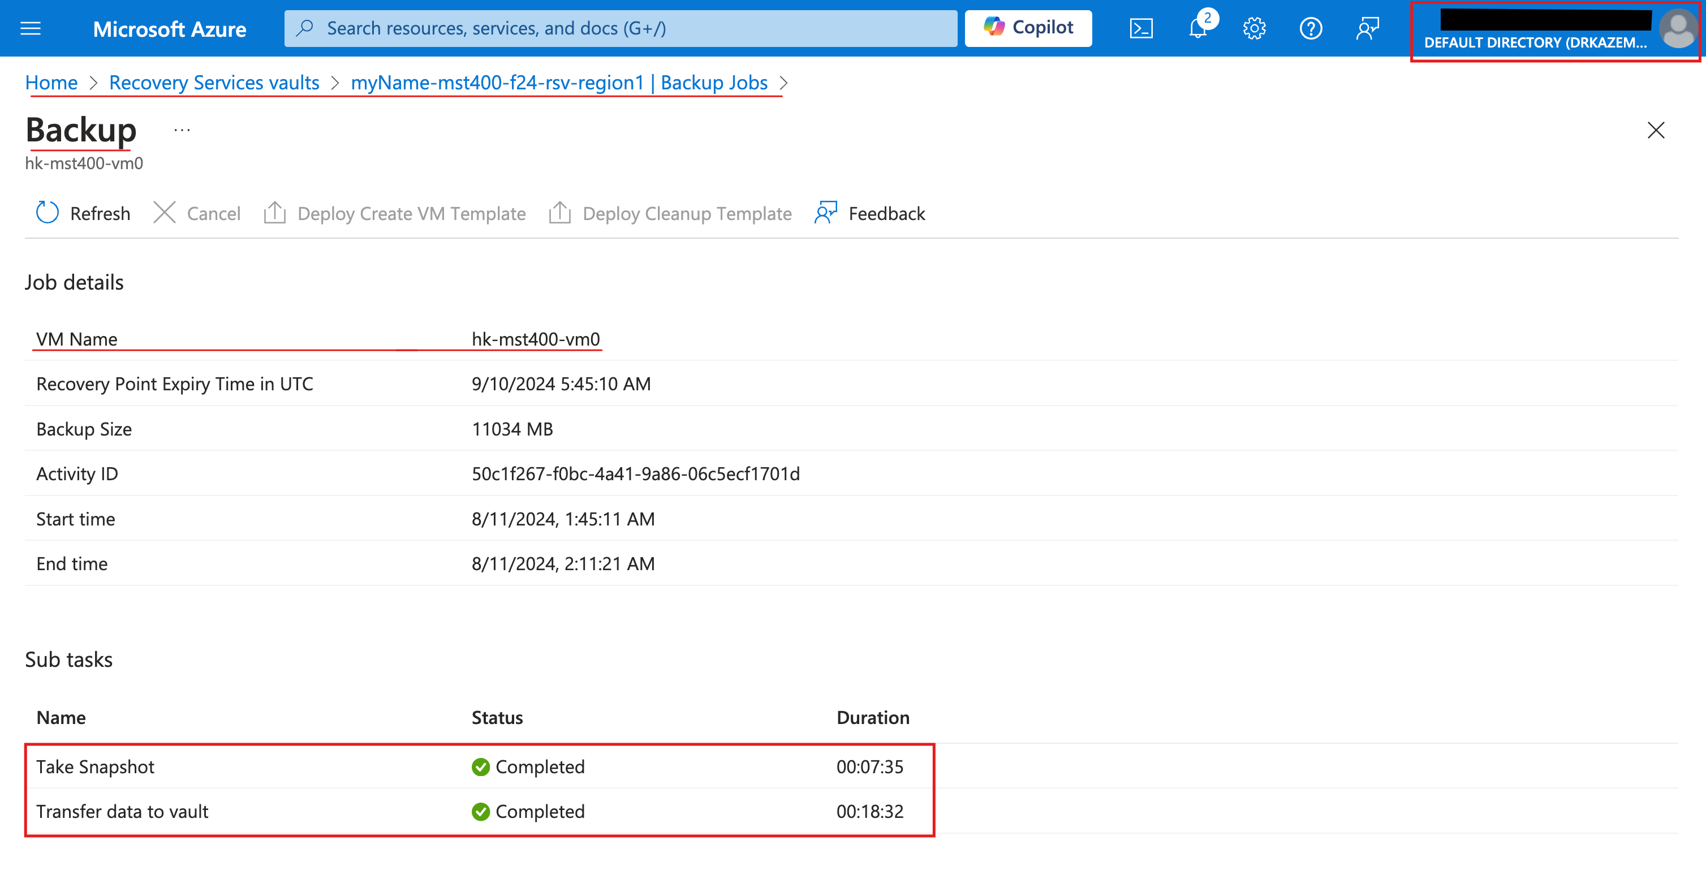The height and width of the screenshot is (879, 1706).
Task: Open myName-mst400-f24-rsv-region1 Backup Jobs breadcrumb
Action: point(559,82)
